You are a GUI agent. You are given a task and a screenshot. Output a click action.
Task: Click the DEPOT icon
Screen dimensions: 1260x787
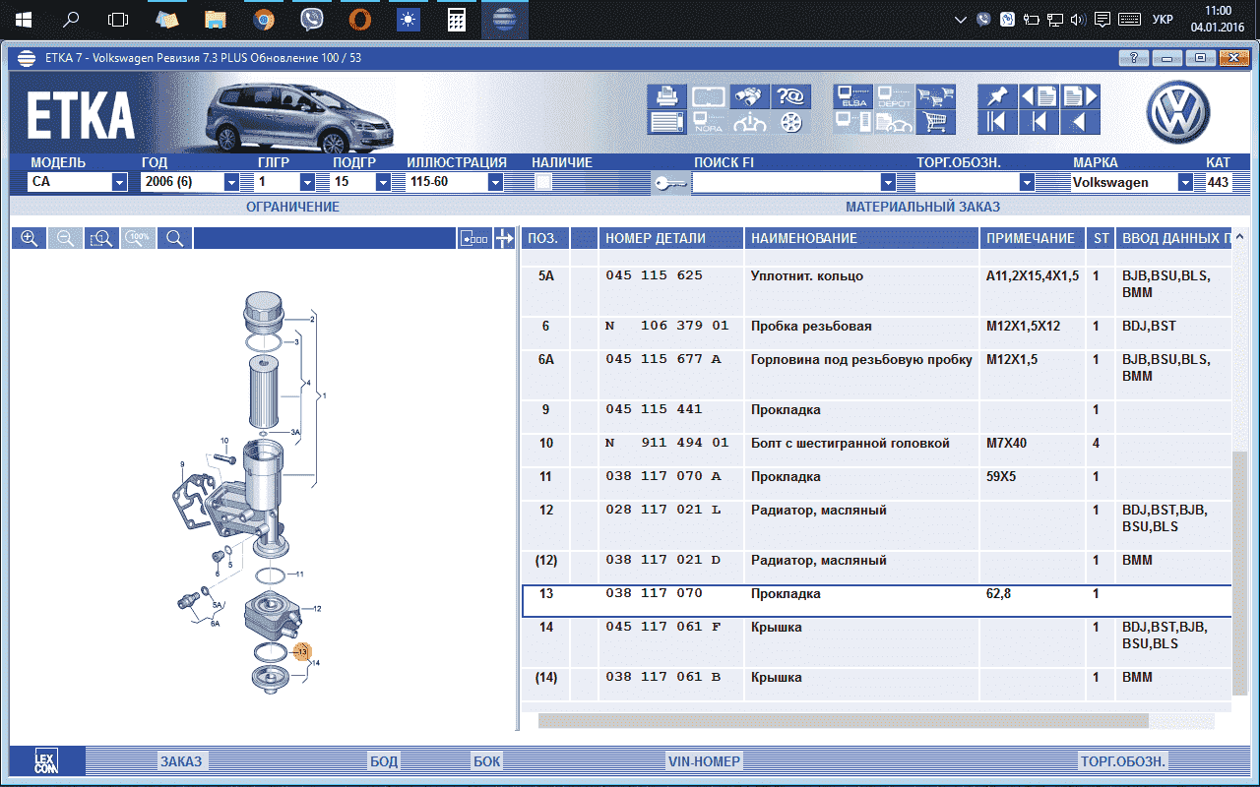[894, 96]
